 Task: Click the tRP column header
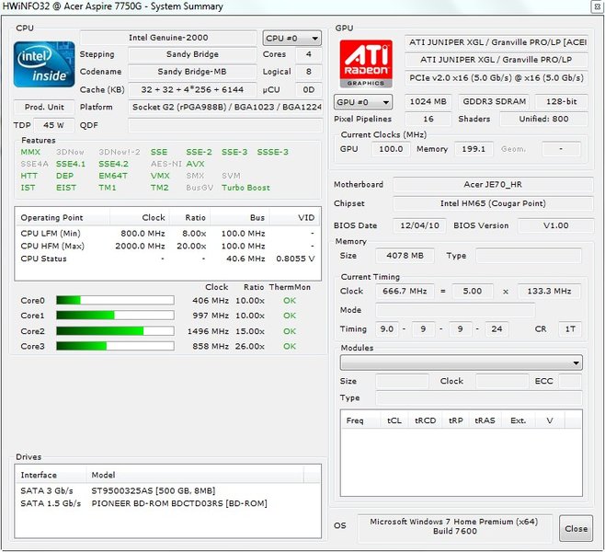[456, 420]
